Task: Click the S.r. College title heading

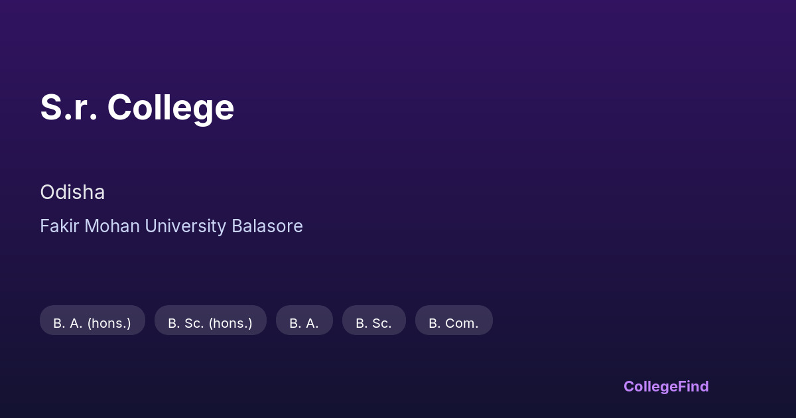Action: click(x=137, y=107)
